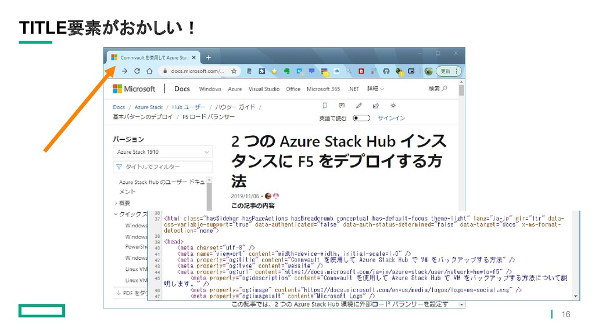Click the サインイン sign-in link
595x334 pixels.
pos(391,118)
